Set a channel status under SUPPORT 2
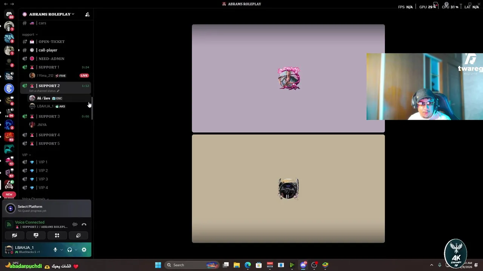Viewport: 483px width, 271px height. point(44,91)
